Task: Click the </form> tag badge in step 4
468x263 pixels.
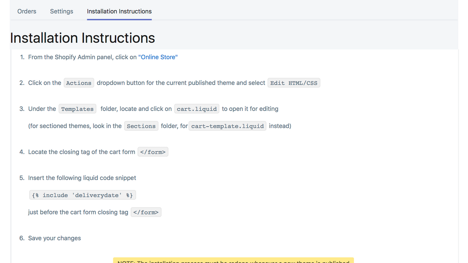Action: click(x=152, y=152)
